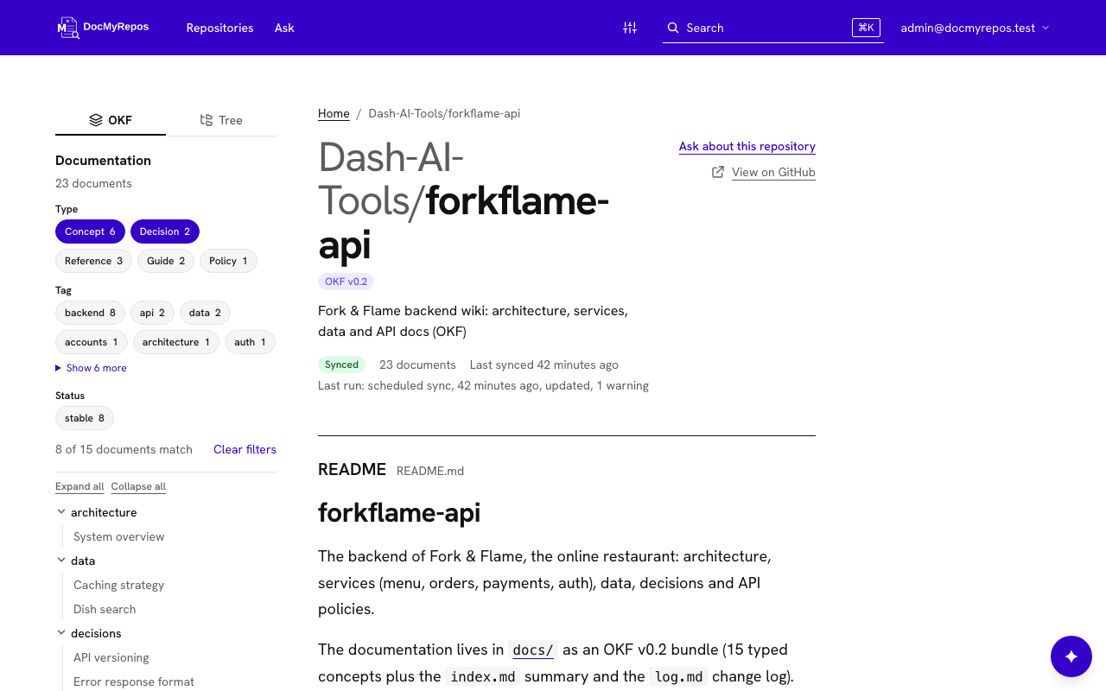The width and height of the screenshot is (1106, 691).
Task: Collapse the decisions tree folder
Action: pos(61,633)
